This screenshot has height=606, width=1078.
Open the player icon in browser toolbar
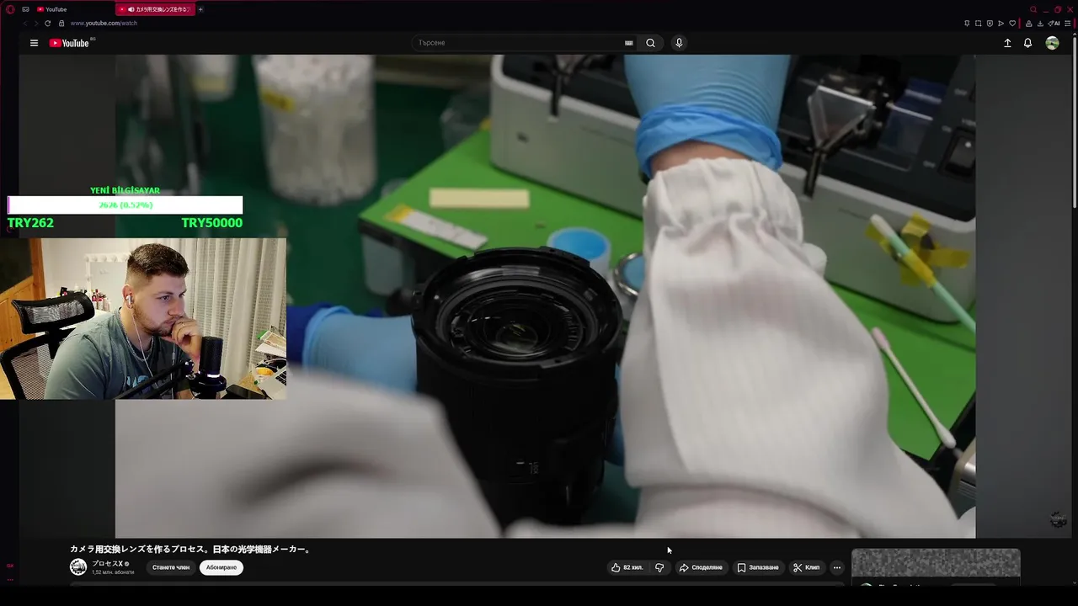[1001, 24]
